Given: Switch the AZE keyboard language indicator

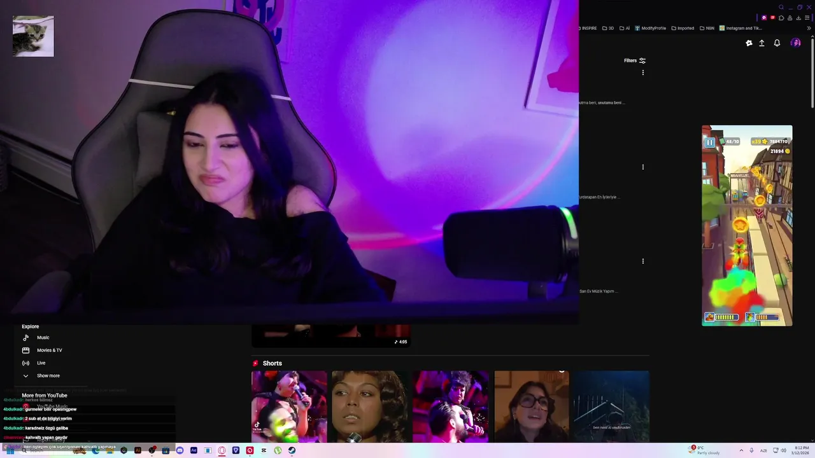Looking at the screenshot, I should click(763, 450).
